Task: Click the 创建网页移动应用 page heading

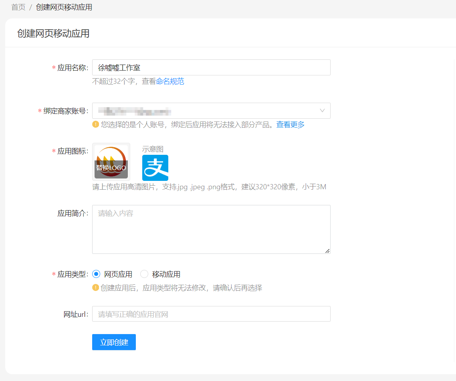Action: (53, 33)
